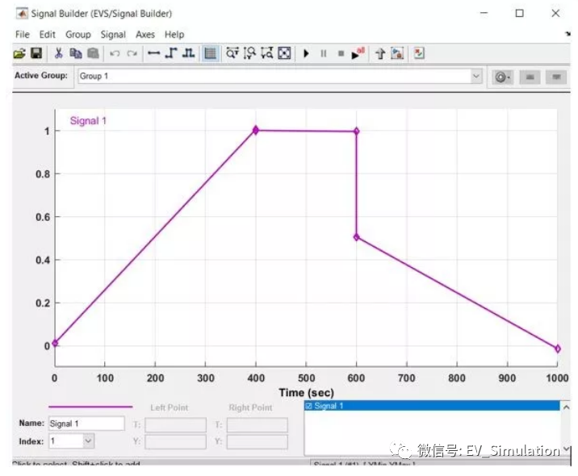This screenshot has width=578, height=476.
Task: Click the circular options button beside Active Group
Action: point(502,77)
